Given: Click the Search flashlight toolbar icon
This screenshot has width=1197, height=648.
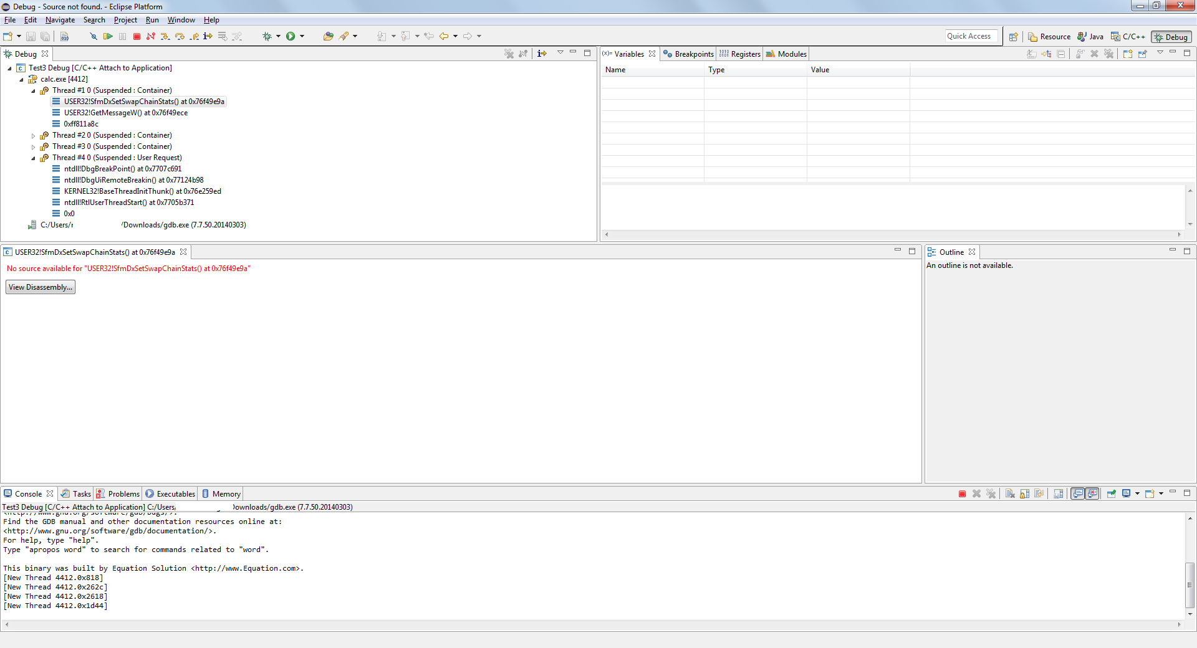Looking at the screenshot, I should coord(344,36).
